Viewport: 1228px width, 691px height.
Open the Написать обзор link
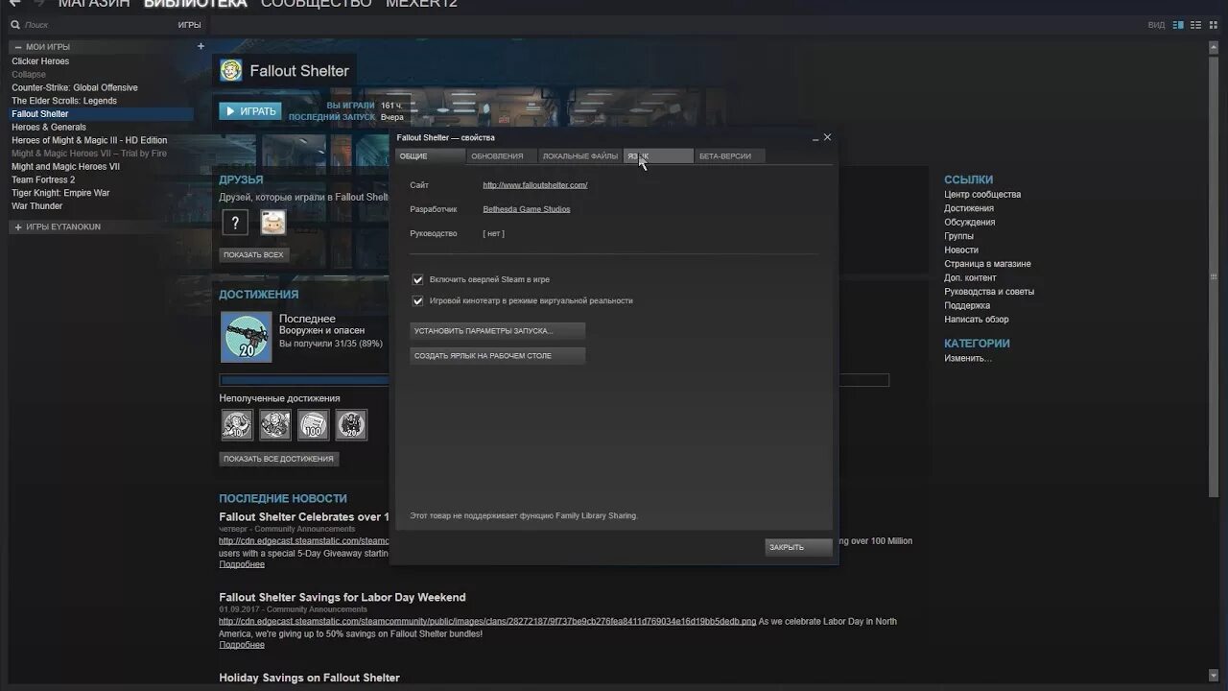[x=977, y=320]
